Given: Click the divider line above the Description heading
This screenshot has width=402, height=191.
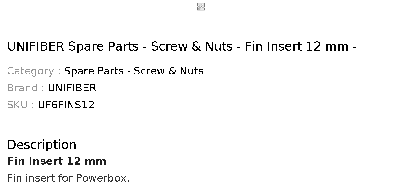Looking at the screenshot, I should pos(201,131).
